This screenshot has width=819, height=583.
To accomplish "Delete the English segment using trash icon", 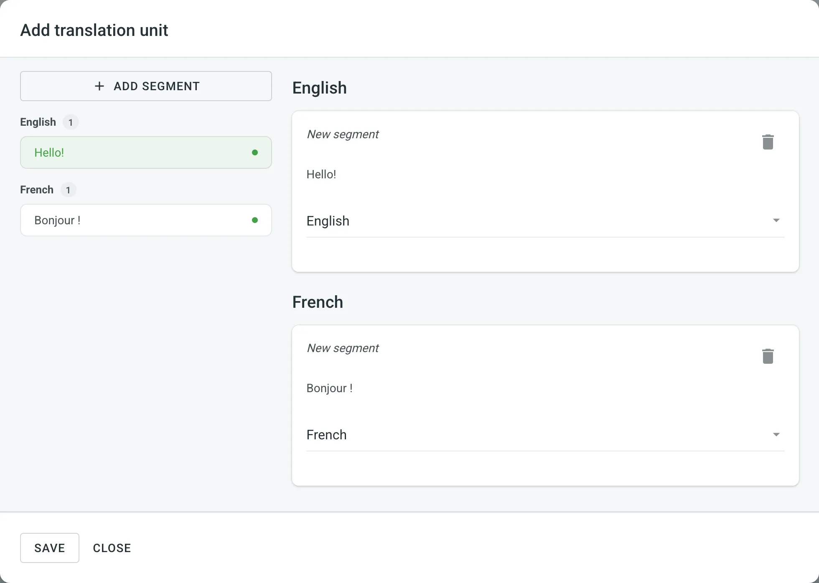I will [768, 142].
